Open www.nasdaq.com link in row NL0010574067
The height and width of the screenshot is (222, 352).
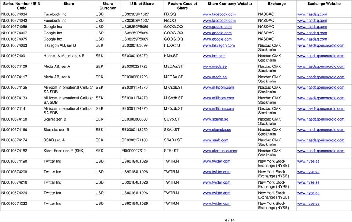click(312, 33)
